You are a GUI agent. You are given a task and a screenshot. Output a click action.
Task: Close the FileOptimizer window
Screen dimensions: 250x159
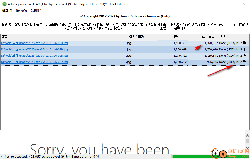tap(244, 4)
